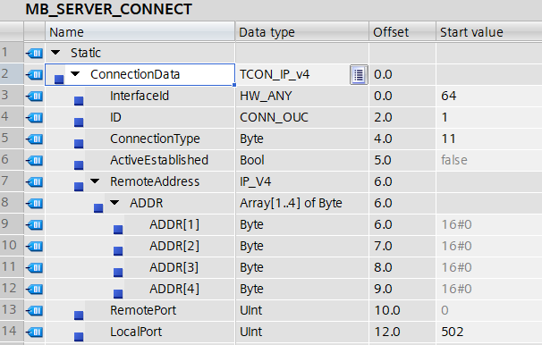
Task: Select Array[1..4] of Byte cell
Action: pyautogui.click(x=302, y=203)
